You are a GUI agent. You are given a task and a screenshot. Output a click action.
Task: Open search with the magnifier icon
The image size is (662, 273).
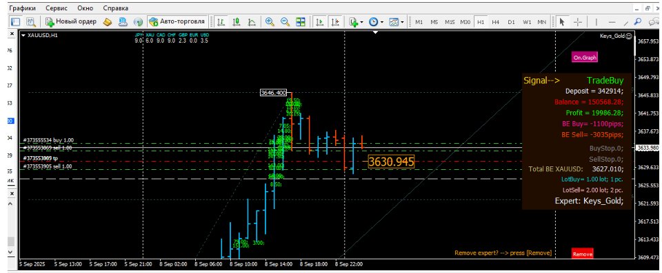(x=637, y=21)
